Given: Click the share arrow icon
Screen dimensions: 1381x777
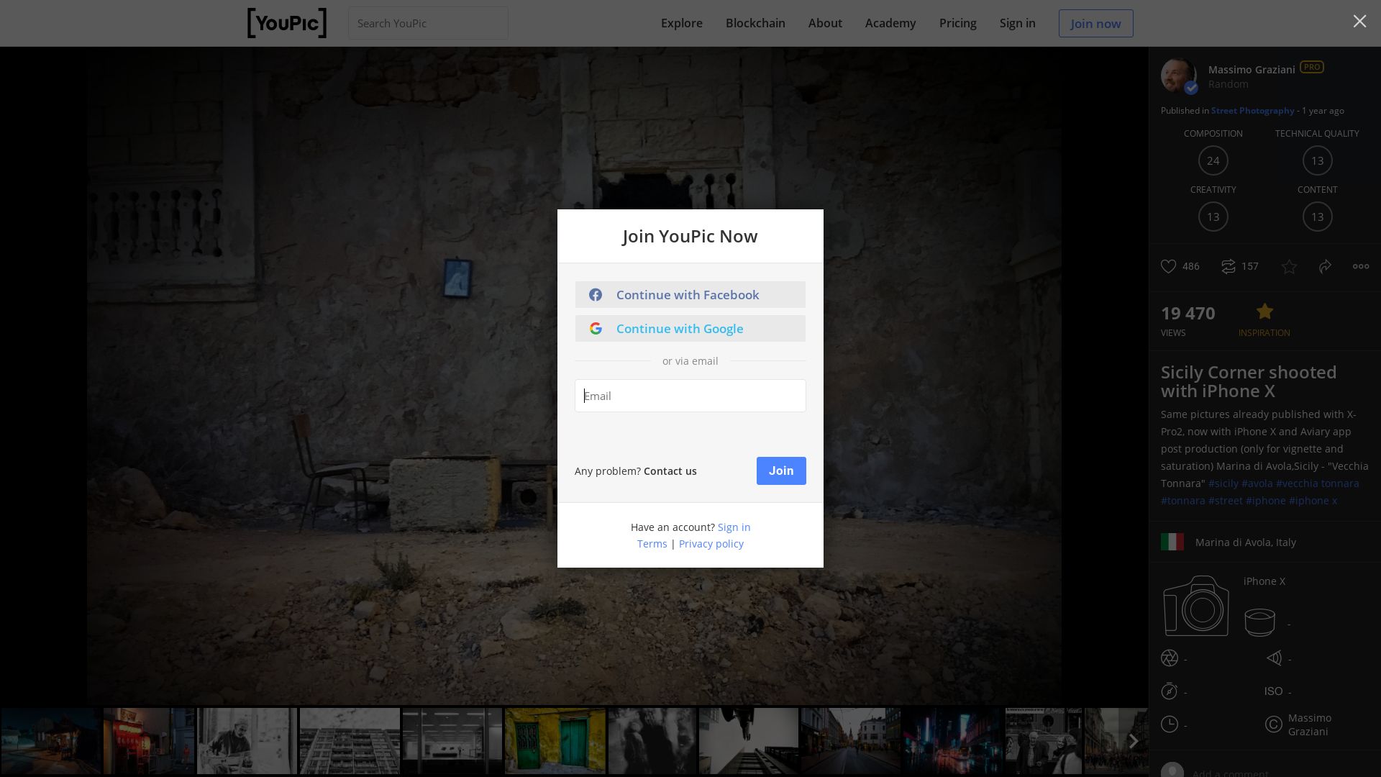Looking at the screenshot, I should point(1325,266).
